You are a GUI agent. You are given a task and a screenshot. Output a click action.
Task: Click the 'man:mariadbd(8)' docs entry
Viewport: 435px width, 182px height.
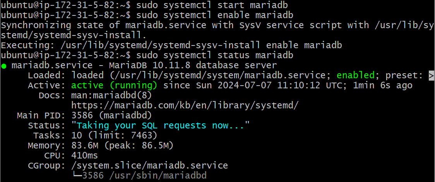(x=111, y=95)
